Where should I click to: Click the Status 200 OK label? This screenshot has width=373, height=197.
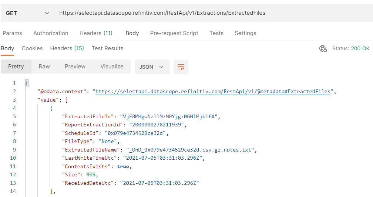[x=350, y=48]
